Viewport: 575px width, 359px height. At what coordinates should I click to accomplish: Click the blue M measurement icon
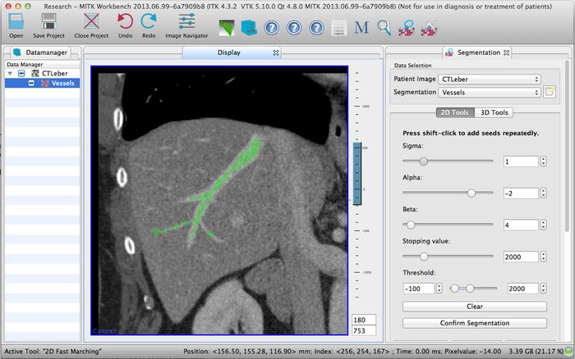point(361,28)
